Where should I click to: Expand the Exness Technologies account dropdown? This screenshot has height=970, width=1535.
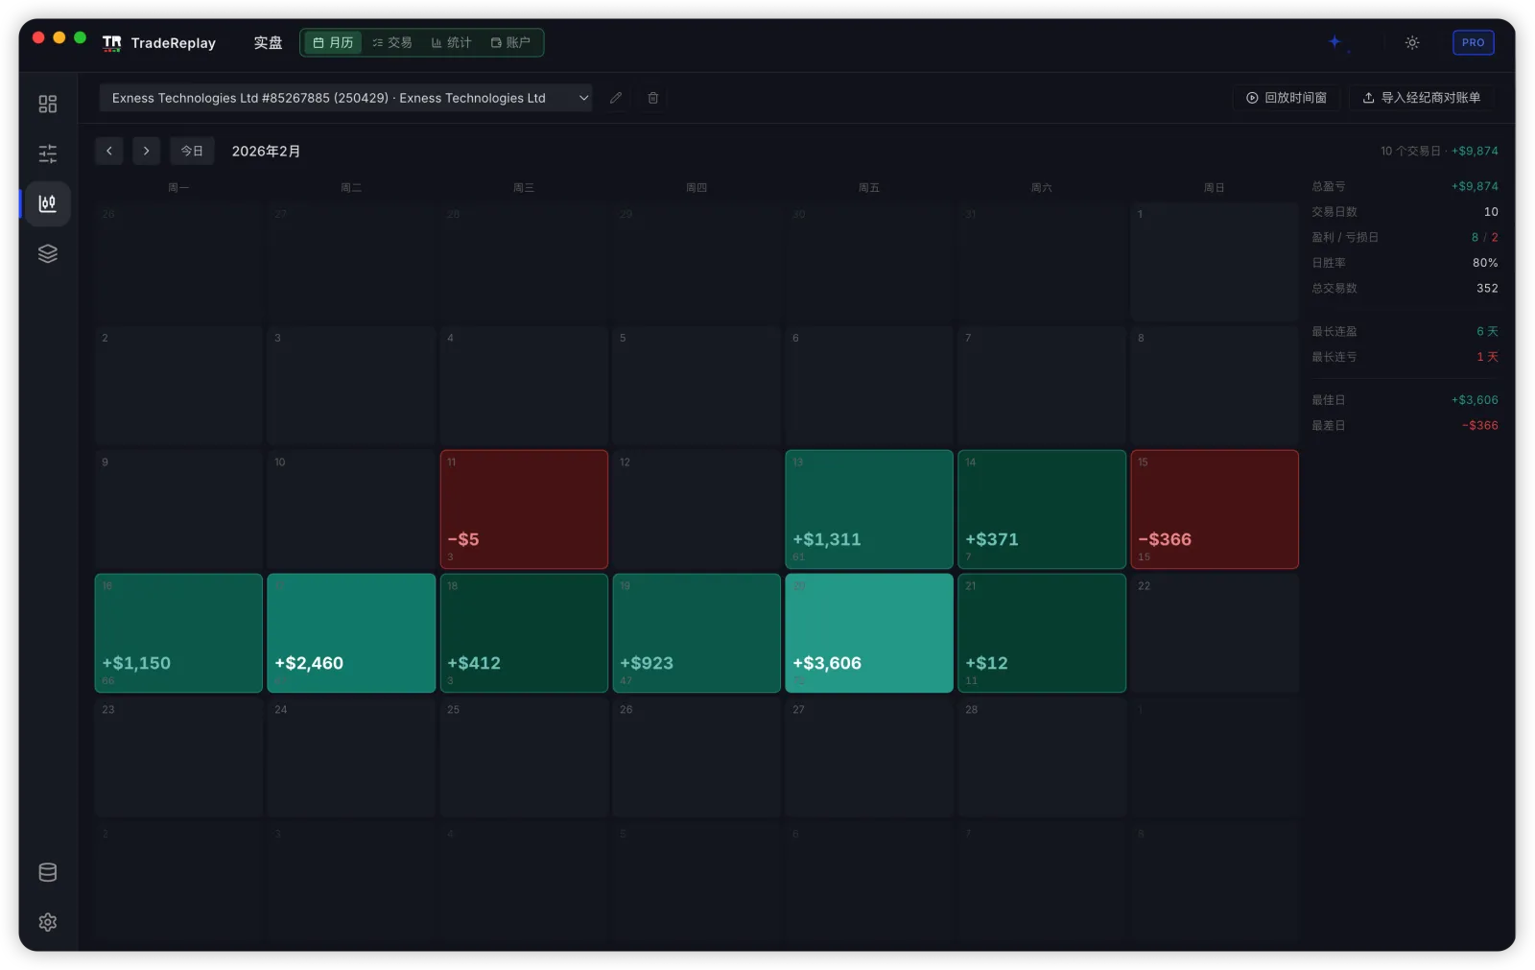(x=346, y=98)
